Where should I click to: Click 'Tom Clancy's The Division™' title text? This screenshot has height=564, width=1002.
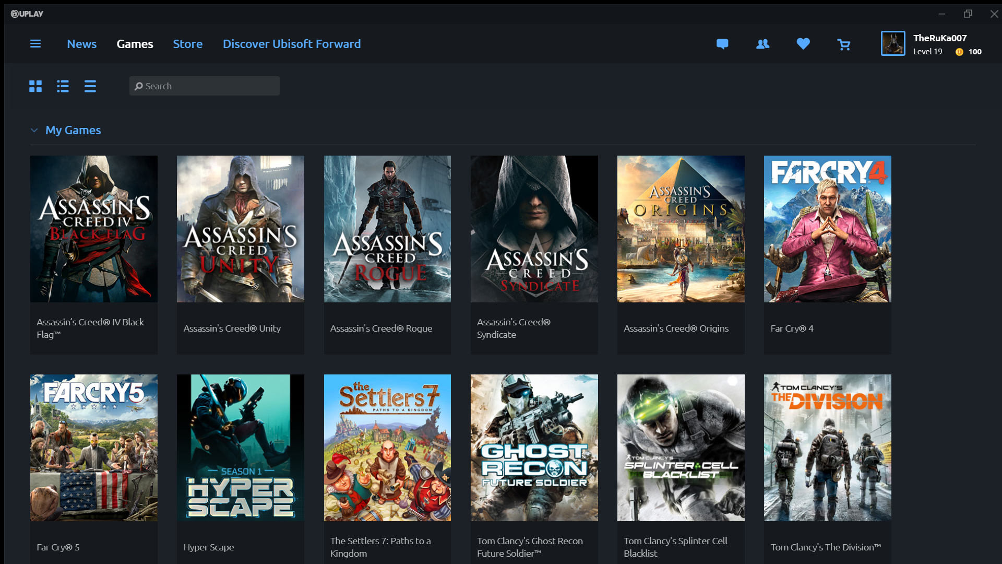[826, 547]
